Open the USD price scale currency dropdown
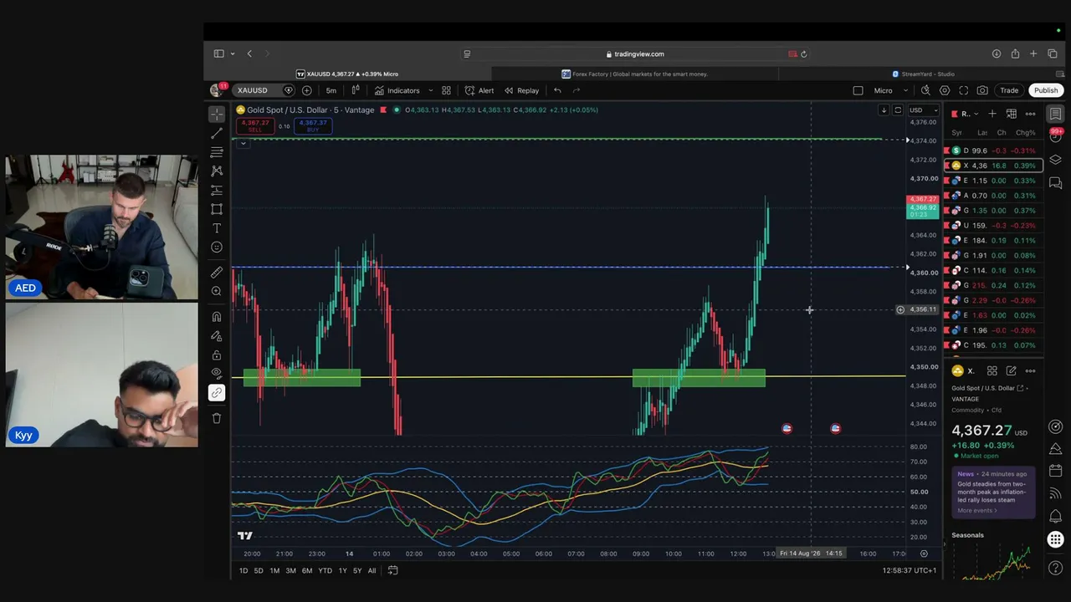The height and width of the screenshot is (602, 1071). click(924, 110)
